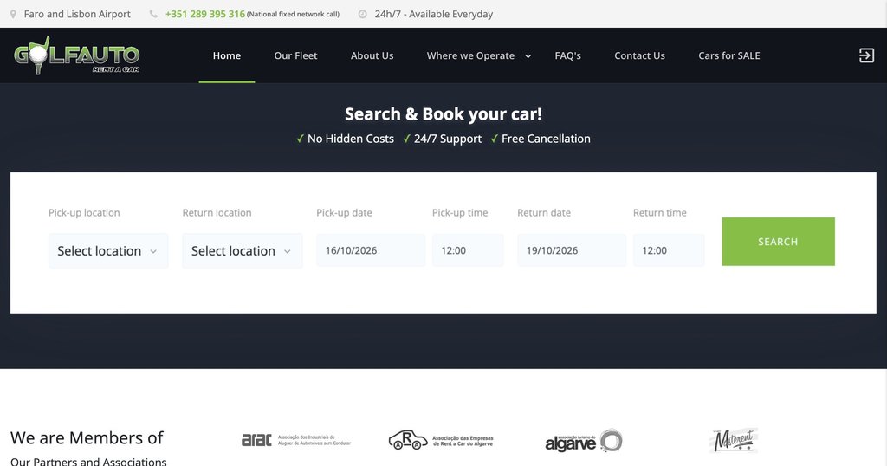Screen dimensions: 887x466
Task: Click the Free Cancellation text
Action: [x=546, y=139]
